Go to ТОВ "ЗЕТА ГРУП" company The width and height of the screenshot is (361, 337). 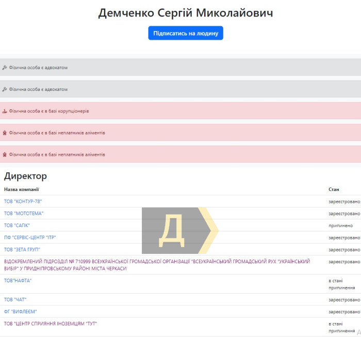tap(22, 250)
